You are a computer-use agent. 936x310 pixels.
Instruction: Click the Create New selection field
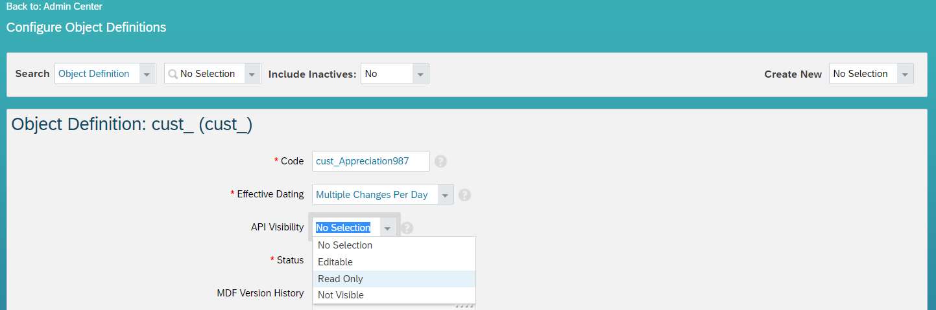click(862, 74)
